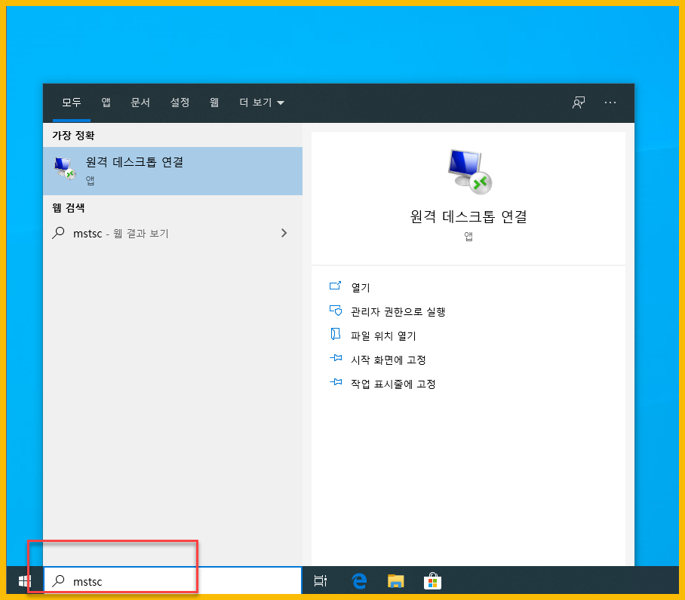The width and height of the screenshot is (685, 600).
Task: Open Task View from the taskbar
Action: click(320, 581)
